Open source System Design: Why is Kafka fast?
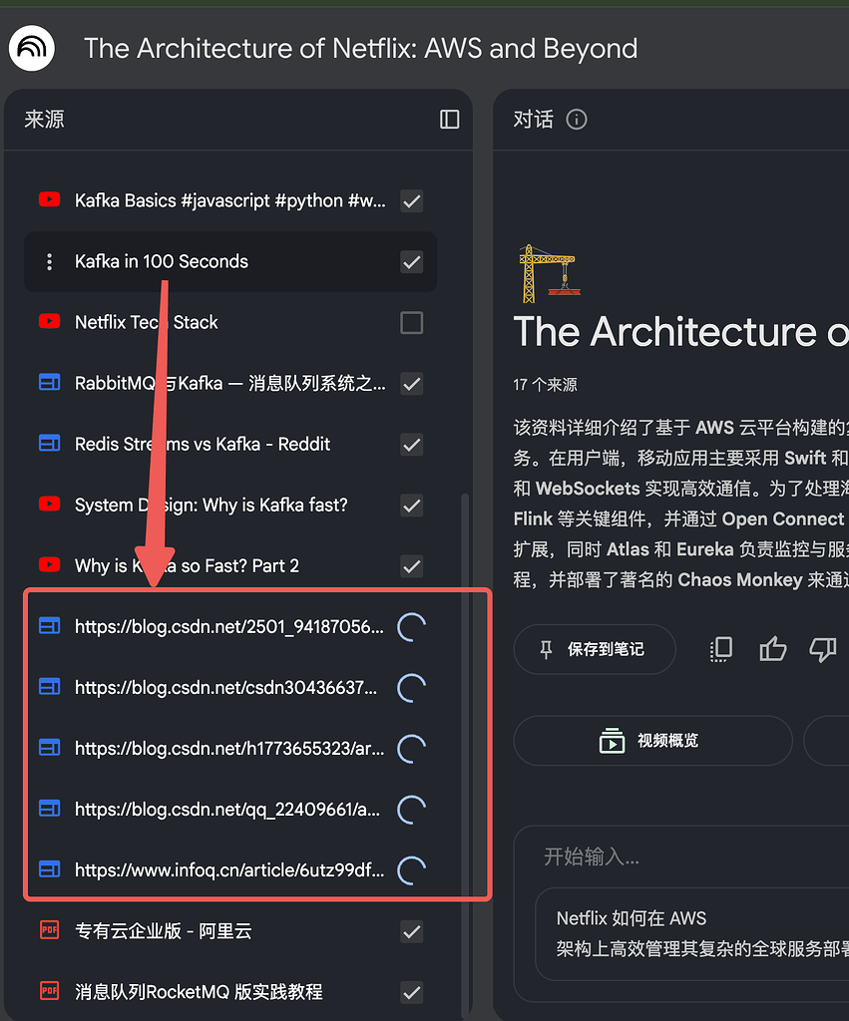Screen dimensions: 849x1021 click(212, 505)
